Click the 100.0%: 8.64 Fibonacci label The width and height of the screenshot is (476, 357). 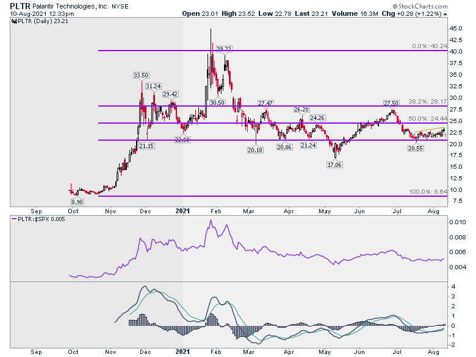pyautogui.click(x=428, y=191)
